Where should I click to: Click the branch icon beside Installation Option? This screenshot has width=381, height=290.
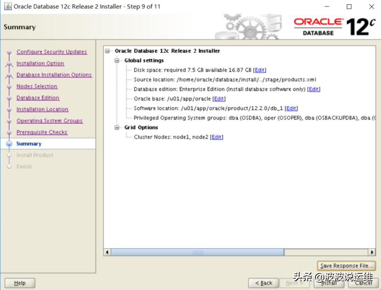(9, 63)
